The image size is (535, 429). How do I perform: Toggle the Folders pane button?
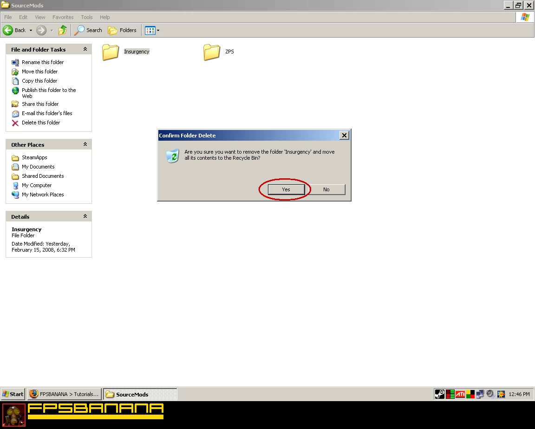(123, 30)
